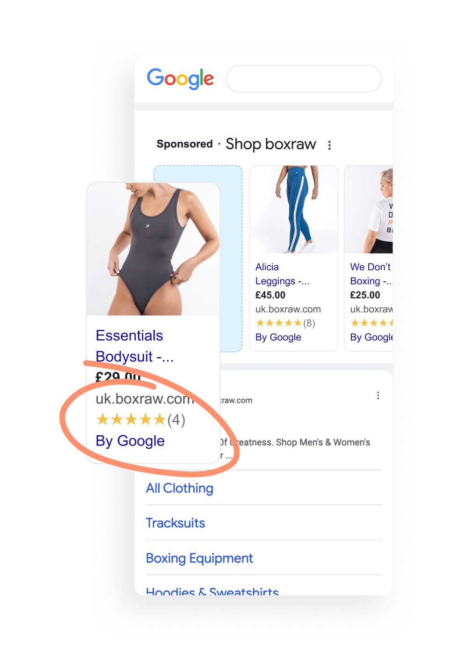Open the Essentials Bodysuit title link
The width and height of the screenshot is (466, 651).
click(135, 346)
